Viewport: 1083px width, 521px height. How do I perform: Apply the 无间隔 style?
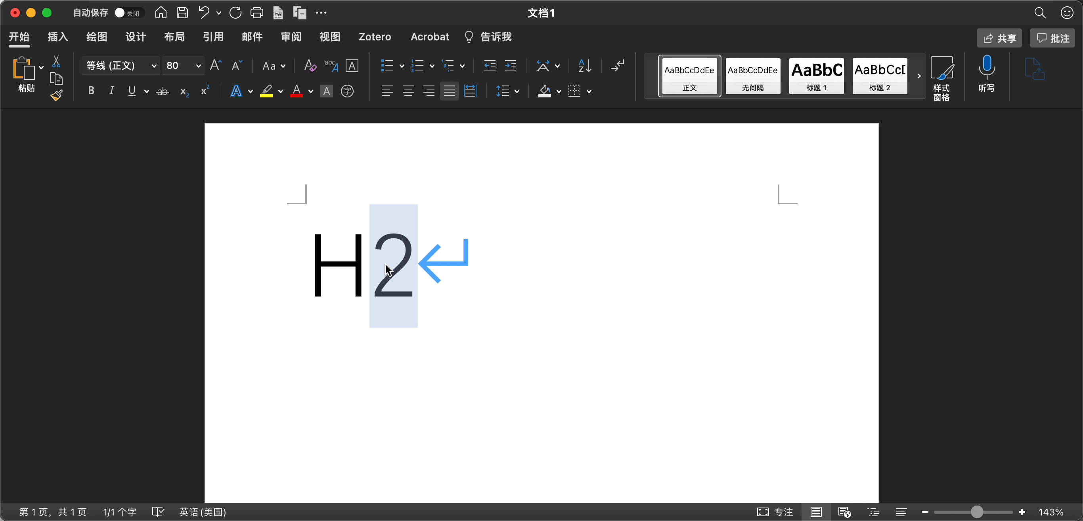pos(752,76)
